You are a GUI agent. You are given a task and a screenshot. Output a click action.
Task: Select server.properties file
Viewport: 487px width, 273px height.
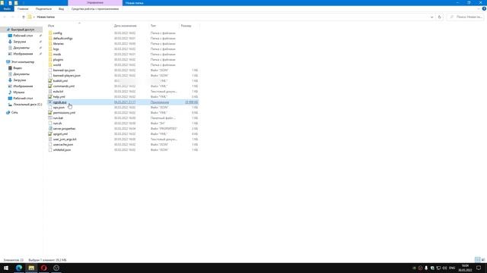[64, 128]
